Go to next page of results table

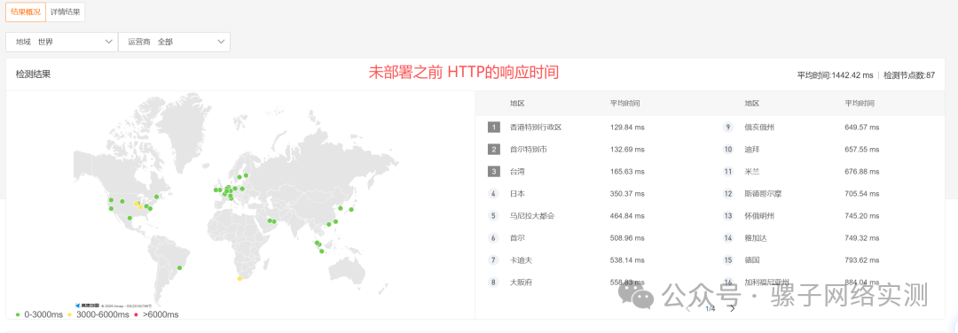[x=733, y=308]
